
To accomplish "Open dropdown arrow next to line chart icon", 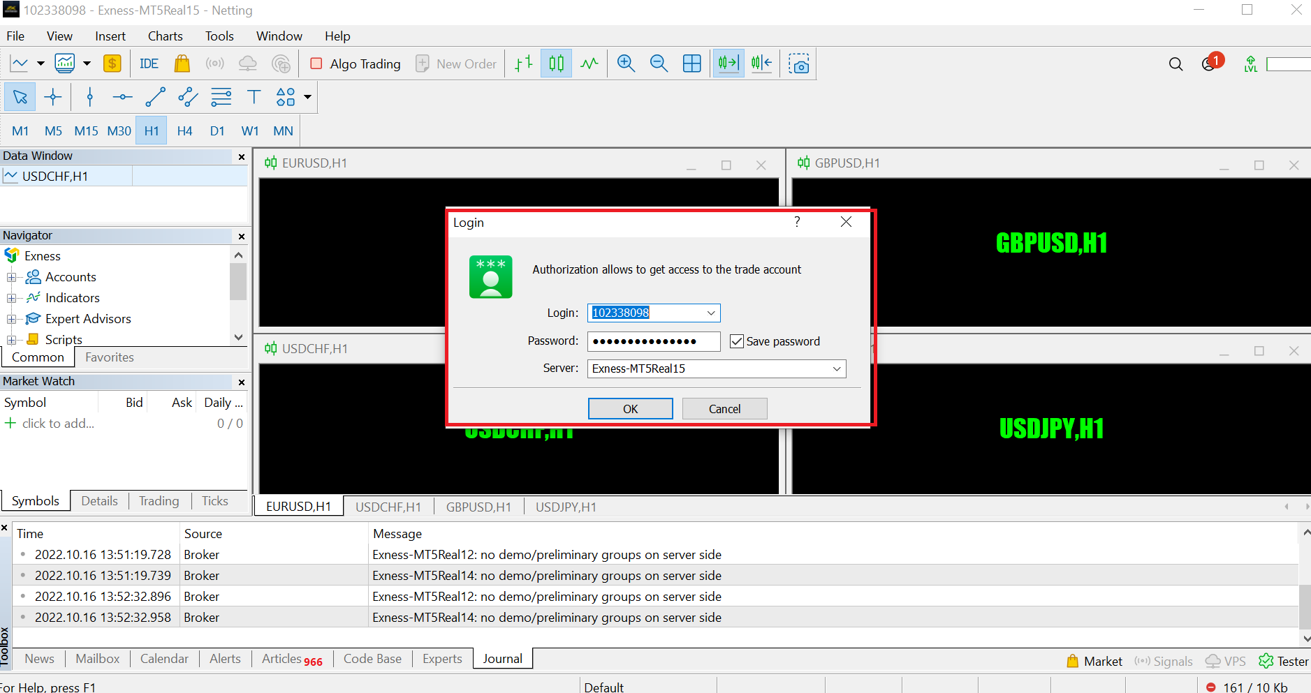I will 41,64.
